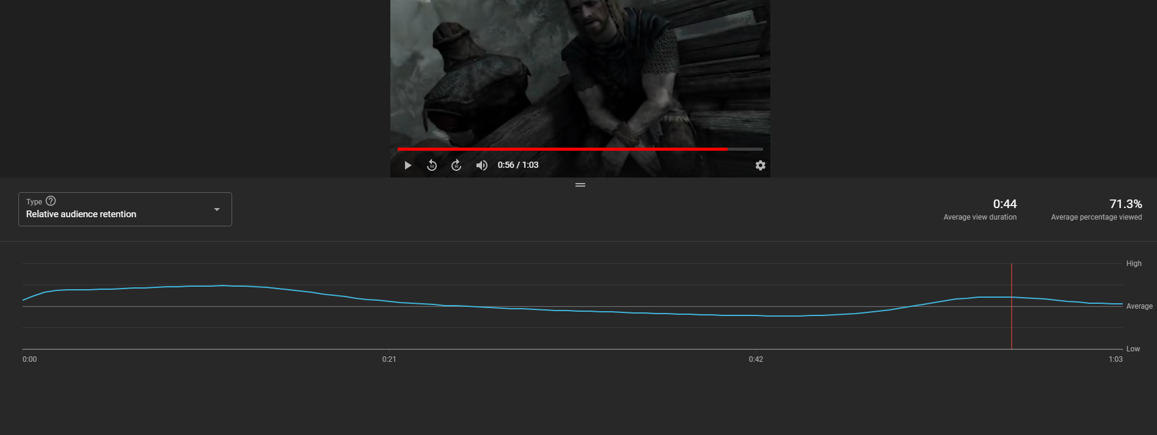
Task: Skip the video forward 10 seconds
Action: click(x=456, y=165)
